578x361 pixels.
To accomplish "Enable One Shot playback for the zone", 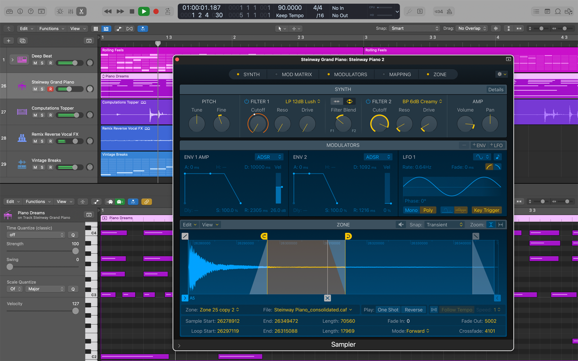I will coord(388,309).
